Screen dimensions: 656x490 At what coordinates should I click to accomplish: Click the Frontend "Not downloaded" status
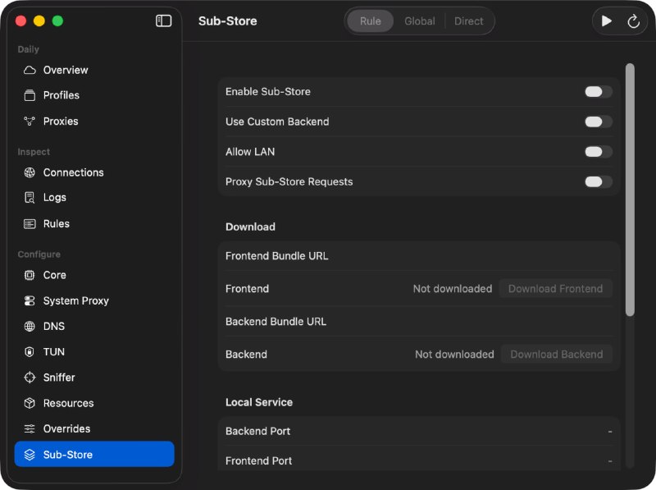coord(453,289)
